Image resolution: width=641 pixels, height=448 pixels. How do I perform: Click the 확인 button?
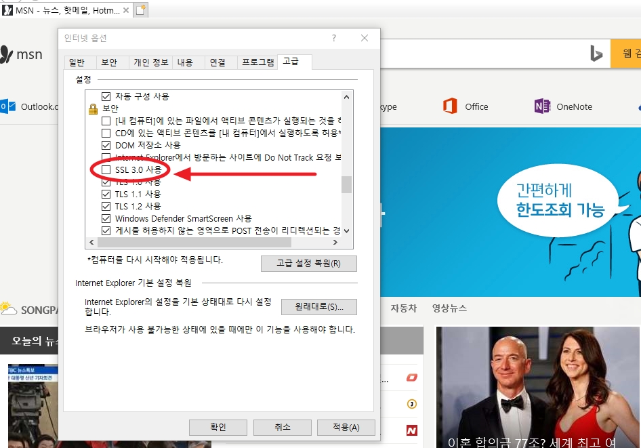pos(218,427)
